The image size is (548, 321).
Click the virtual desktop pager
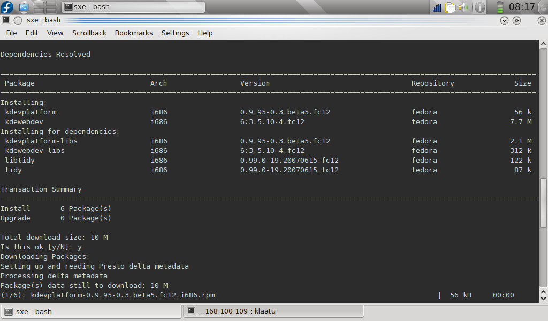(x=45, y=7)
